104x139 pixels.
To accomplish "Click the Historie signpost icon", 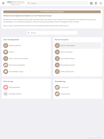I will 6,52.
